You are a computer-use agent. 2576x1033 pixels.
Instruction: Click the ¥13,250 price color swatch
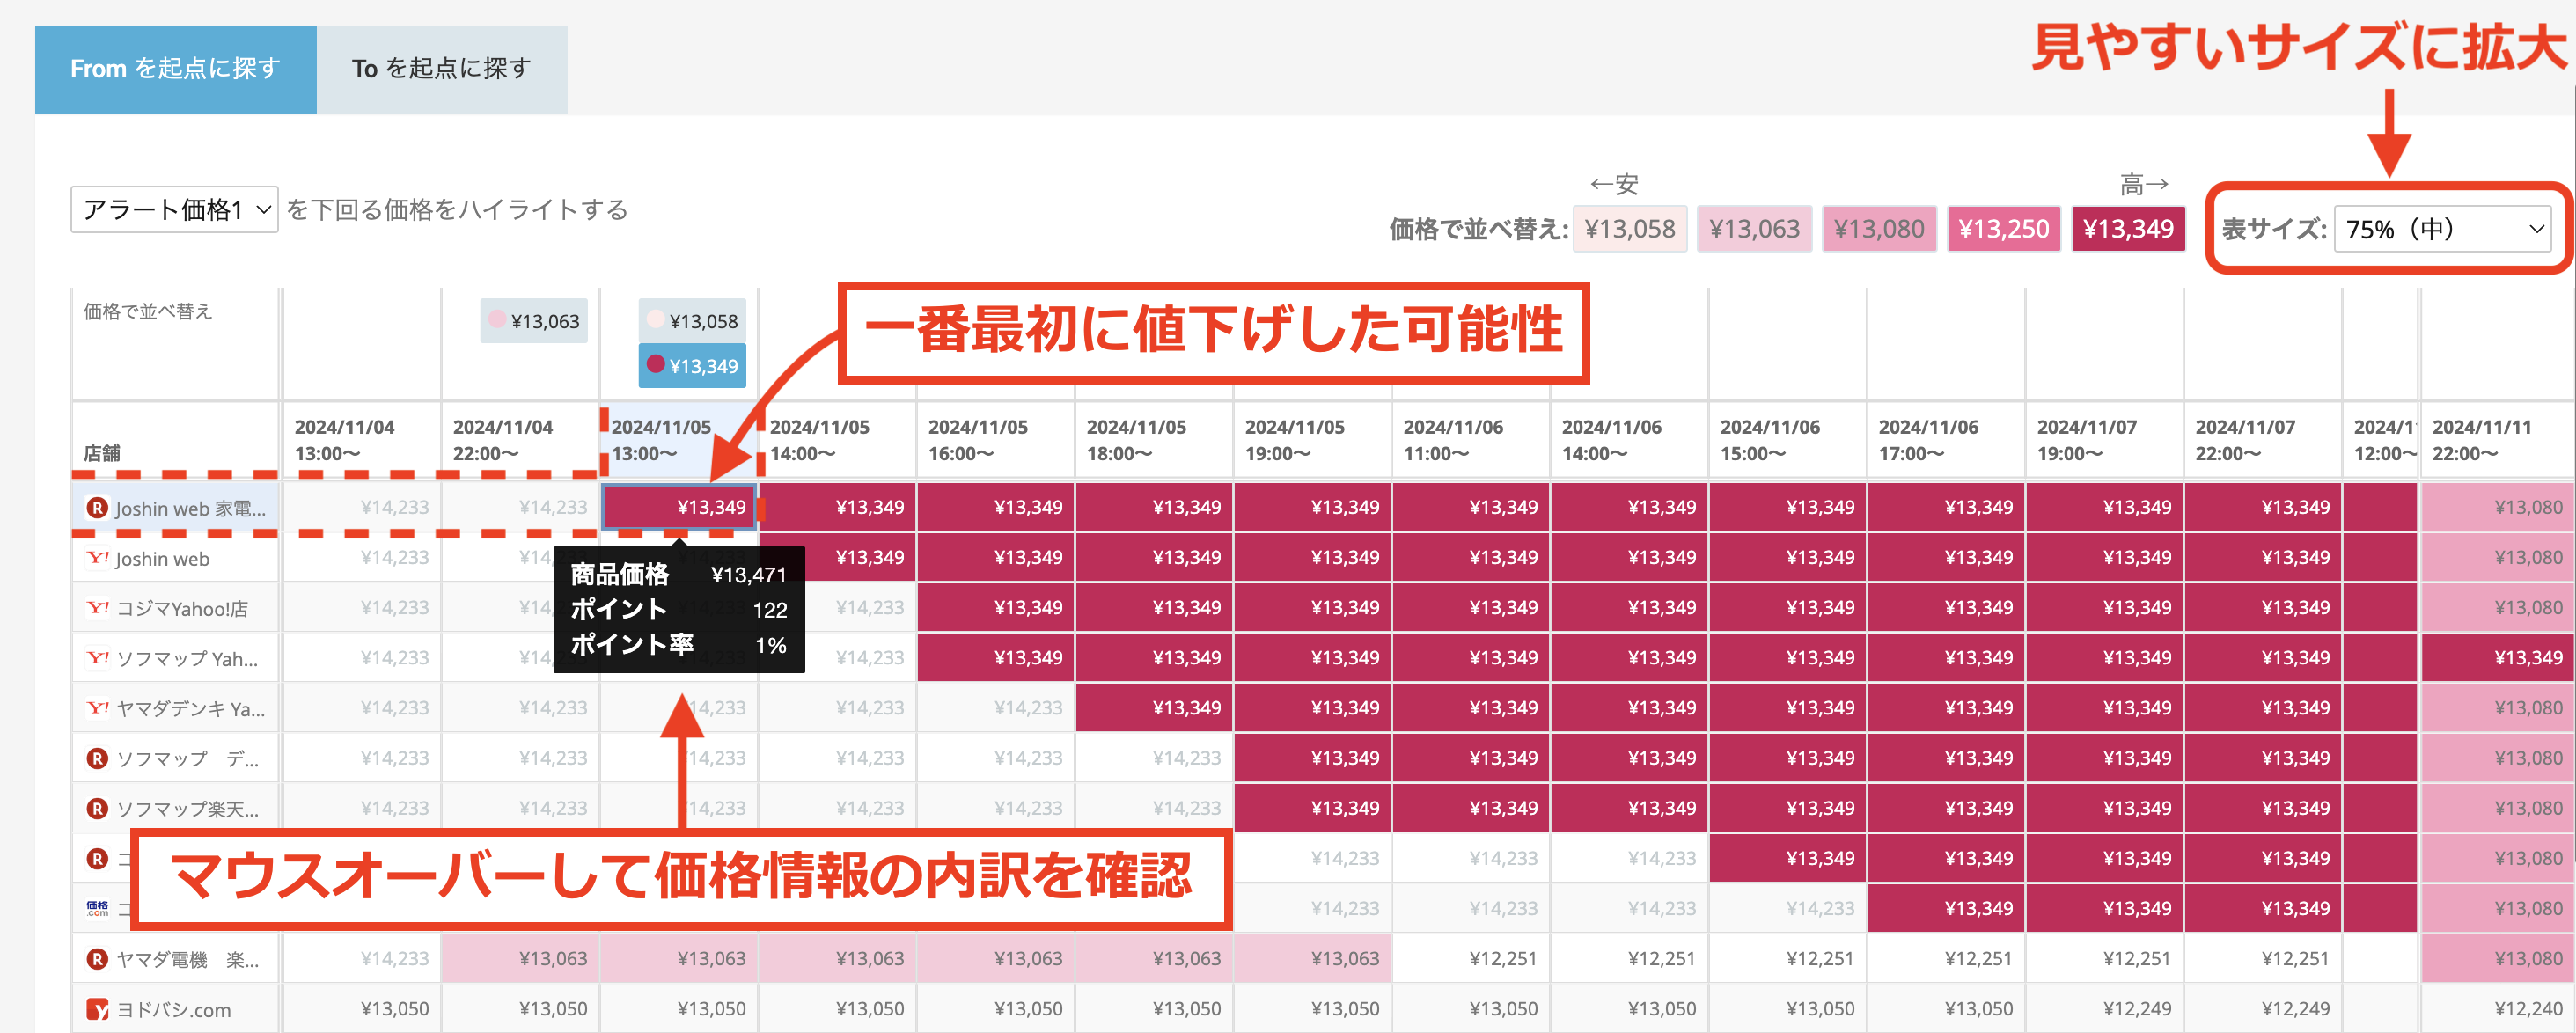coord(2003,229)
